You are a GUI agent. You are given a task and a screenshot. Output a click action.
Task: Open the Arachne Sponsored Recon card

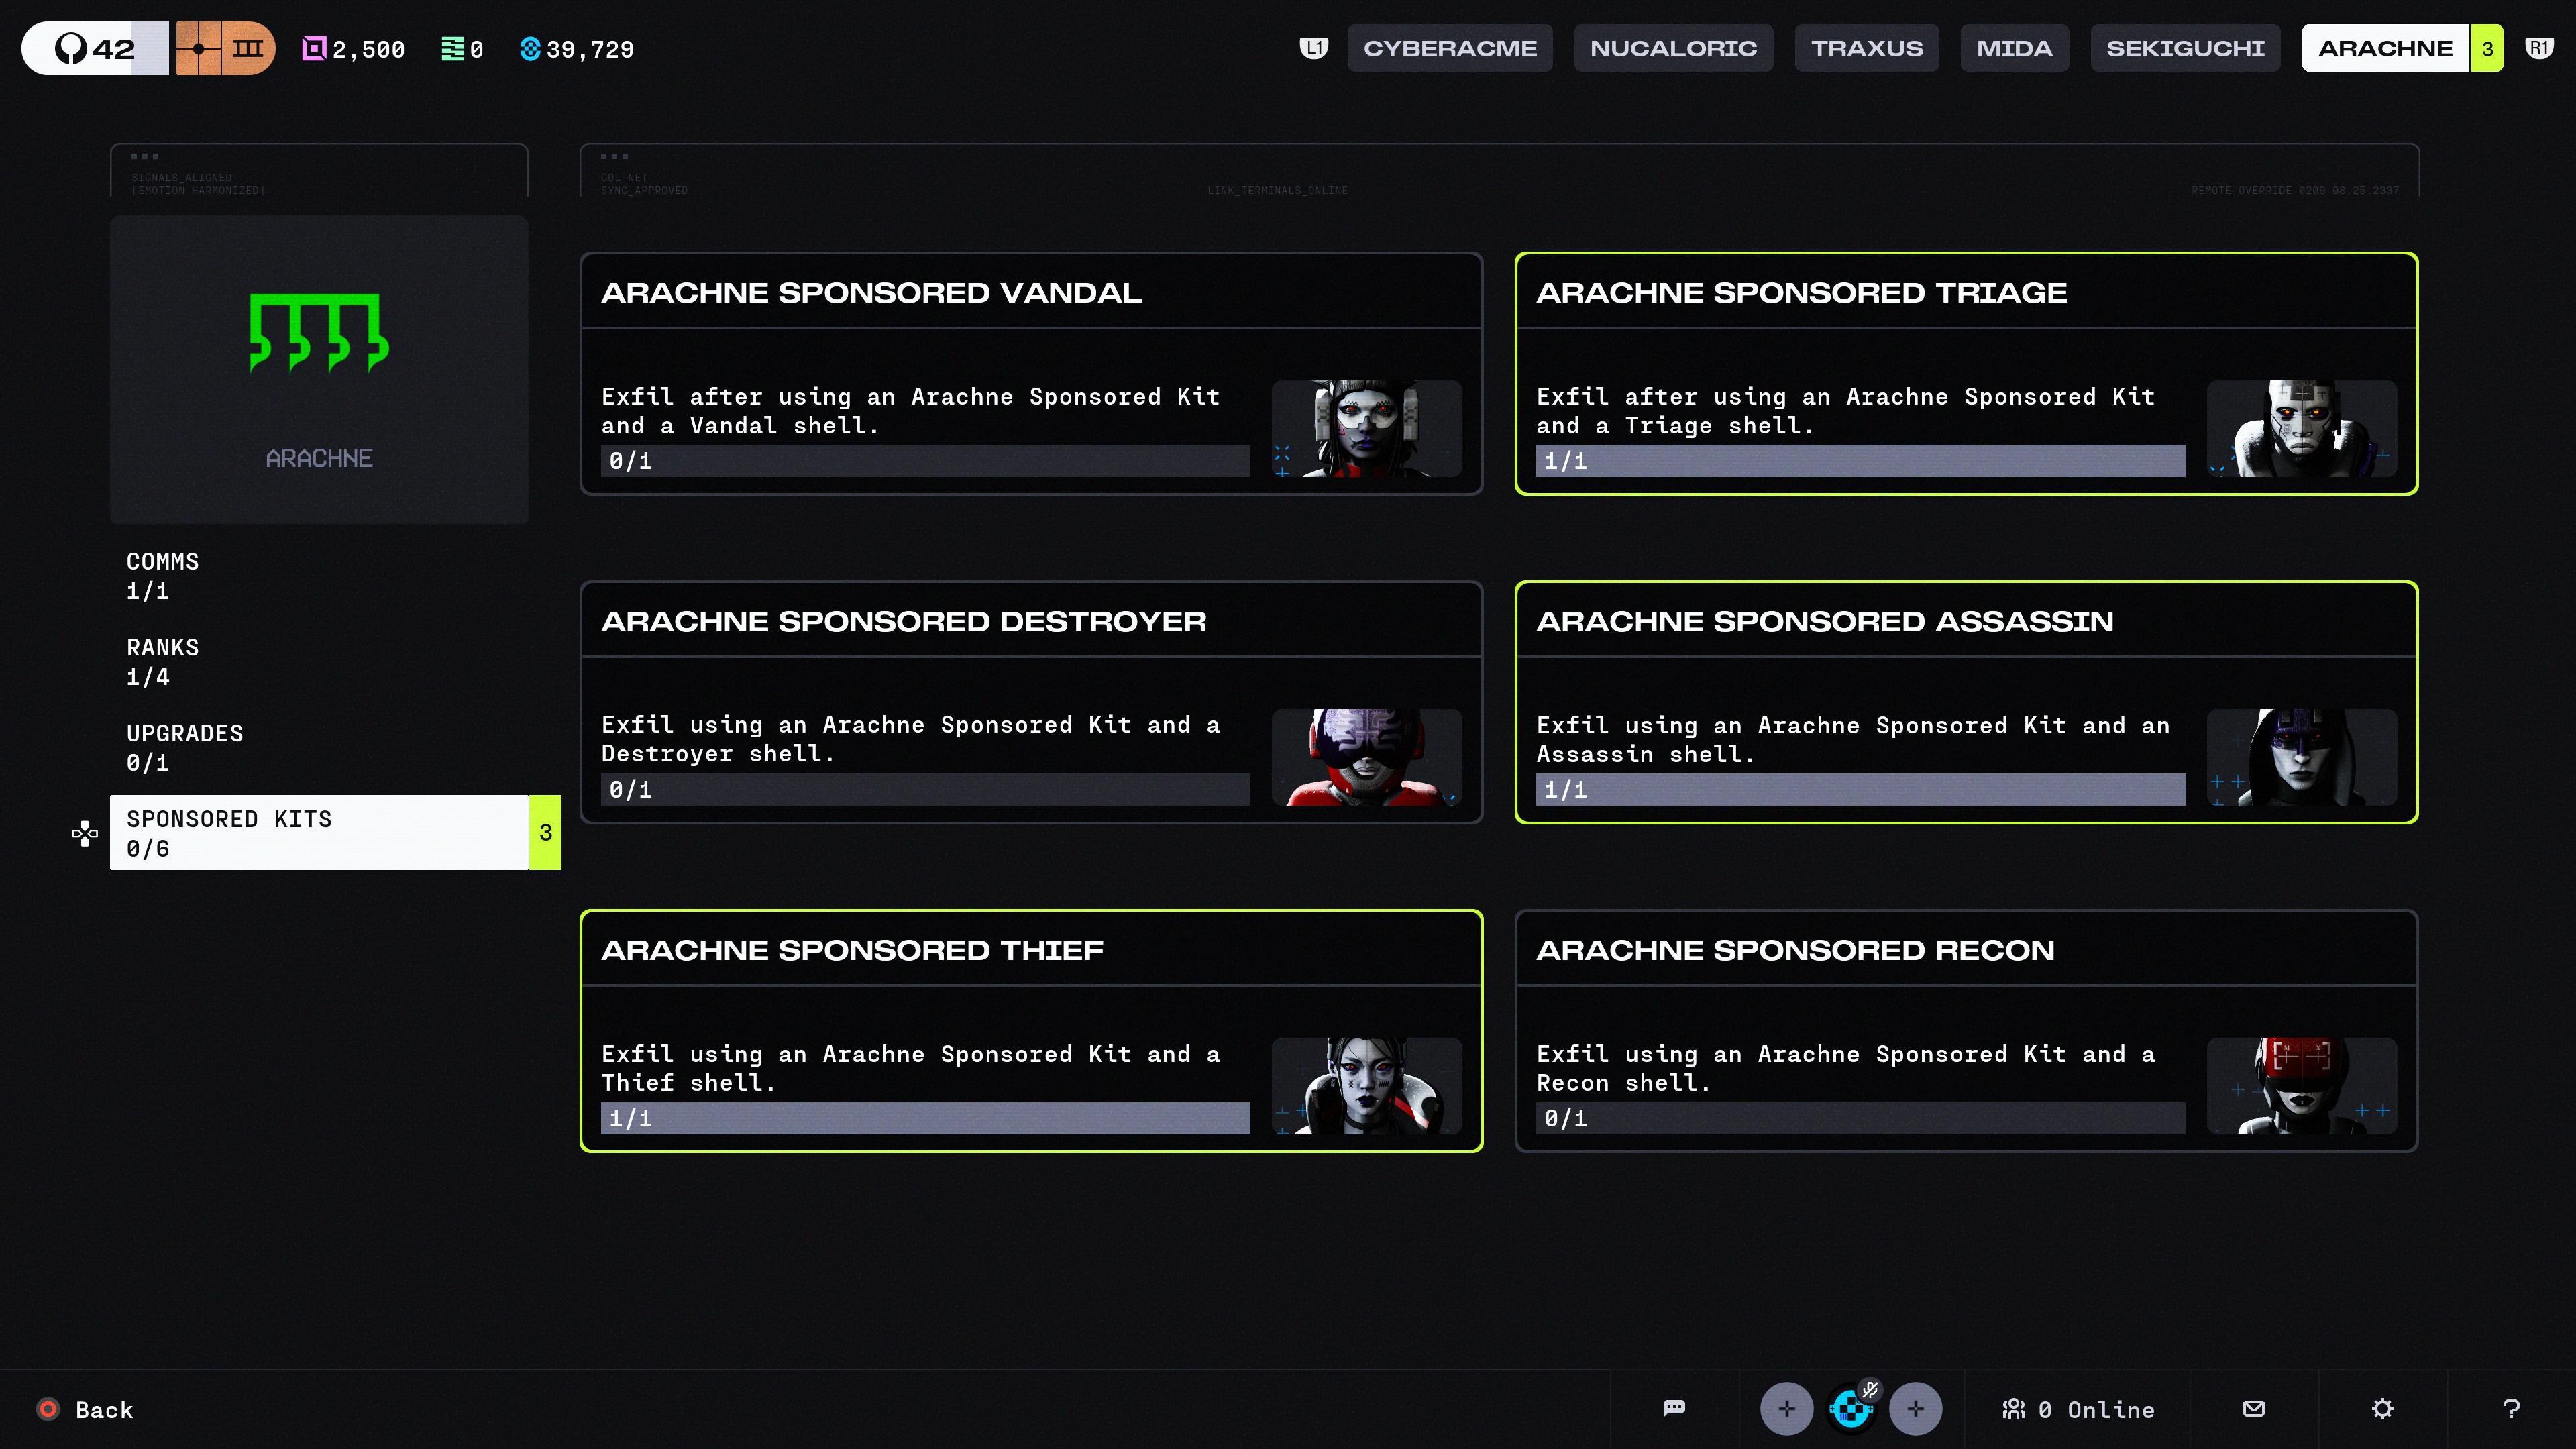point(1967,1031)
